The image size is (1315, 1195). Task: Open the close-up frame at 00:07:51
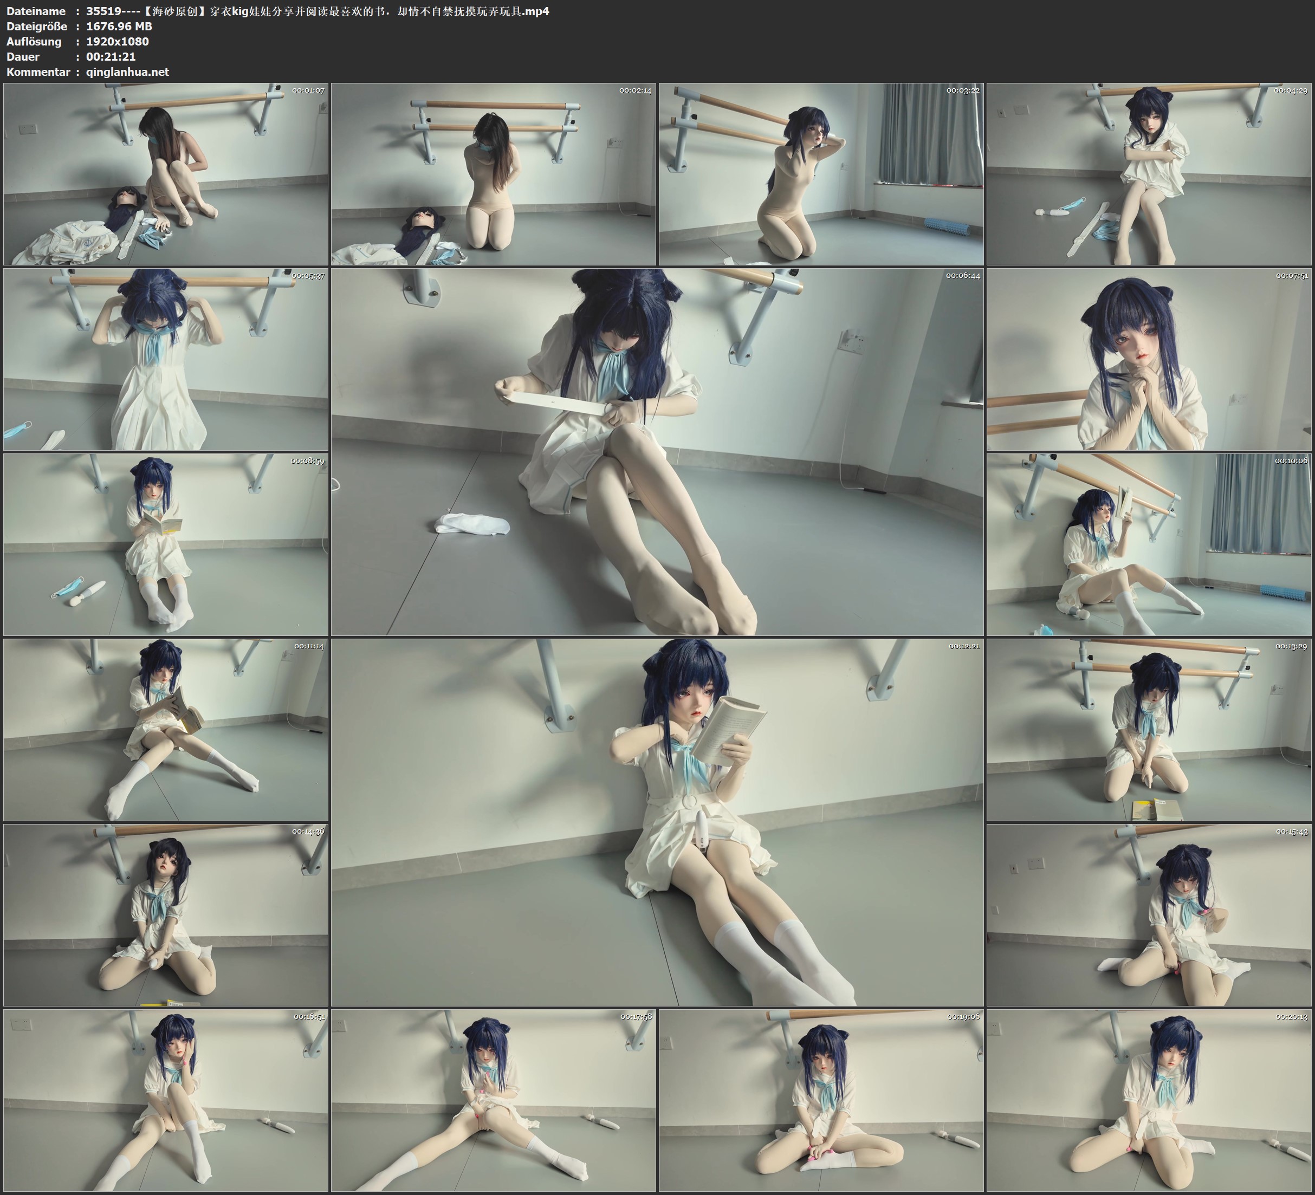[x=1149, y=359]
